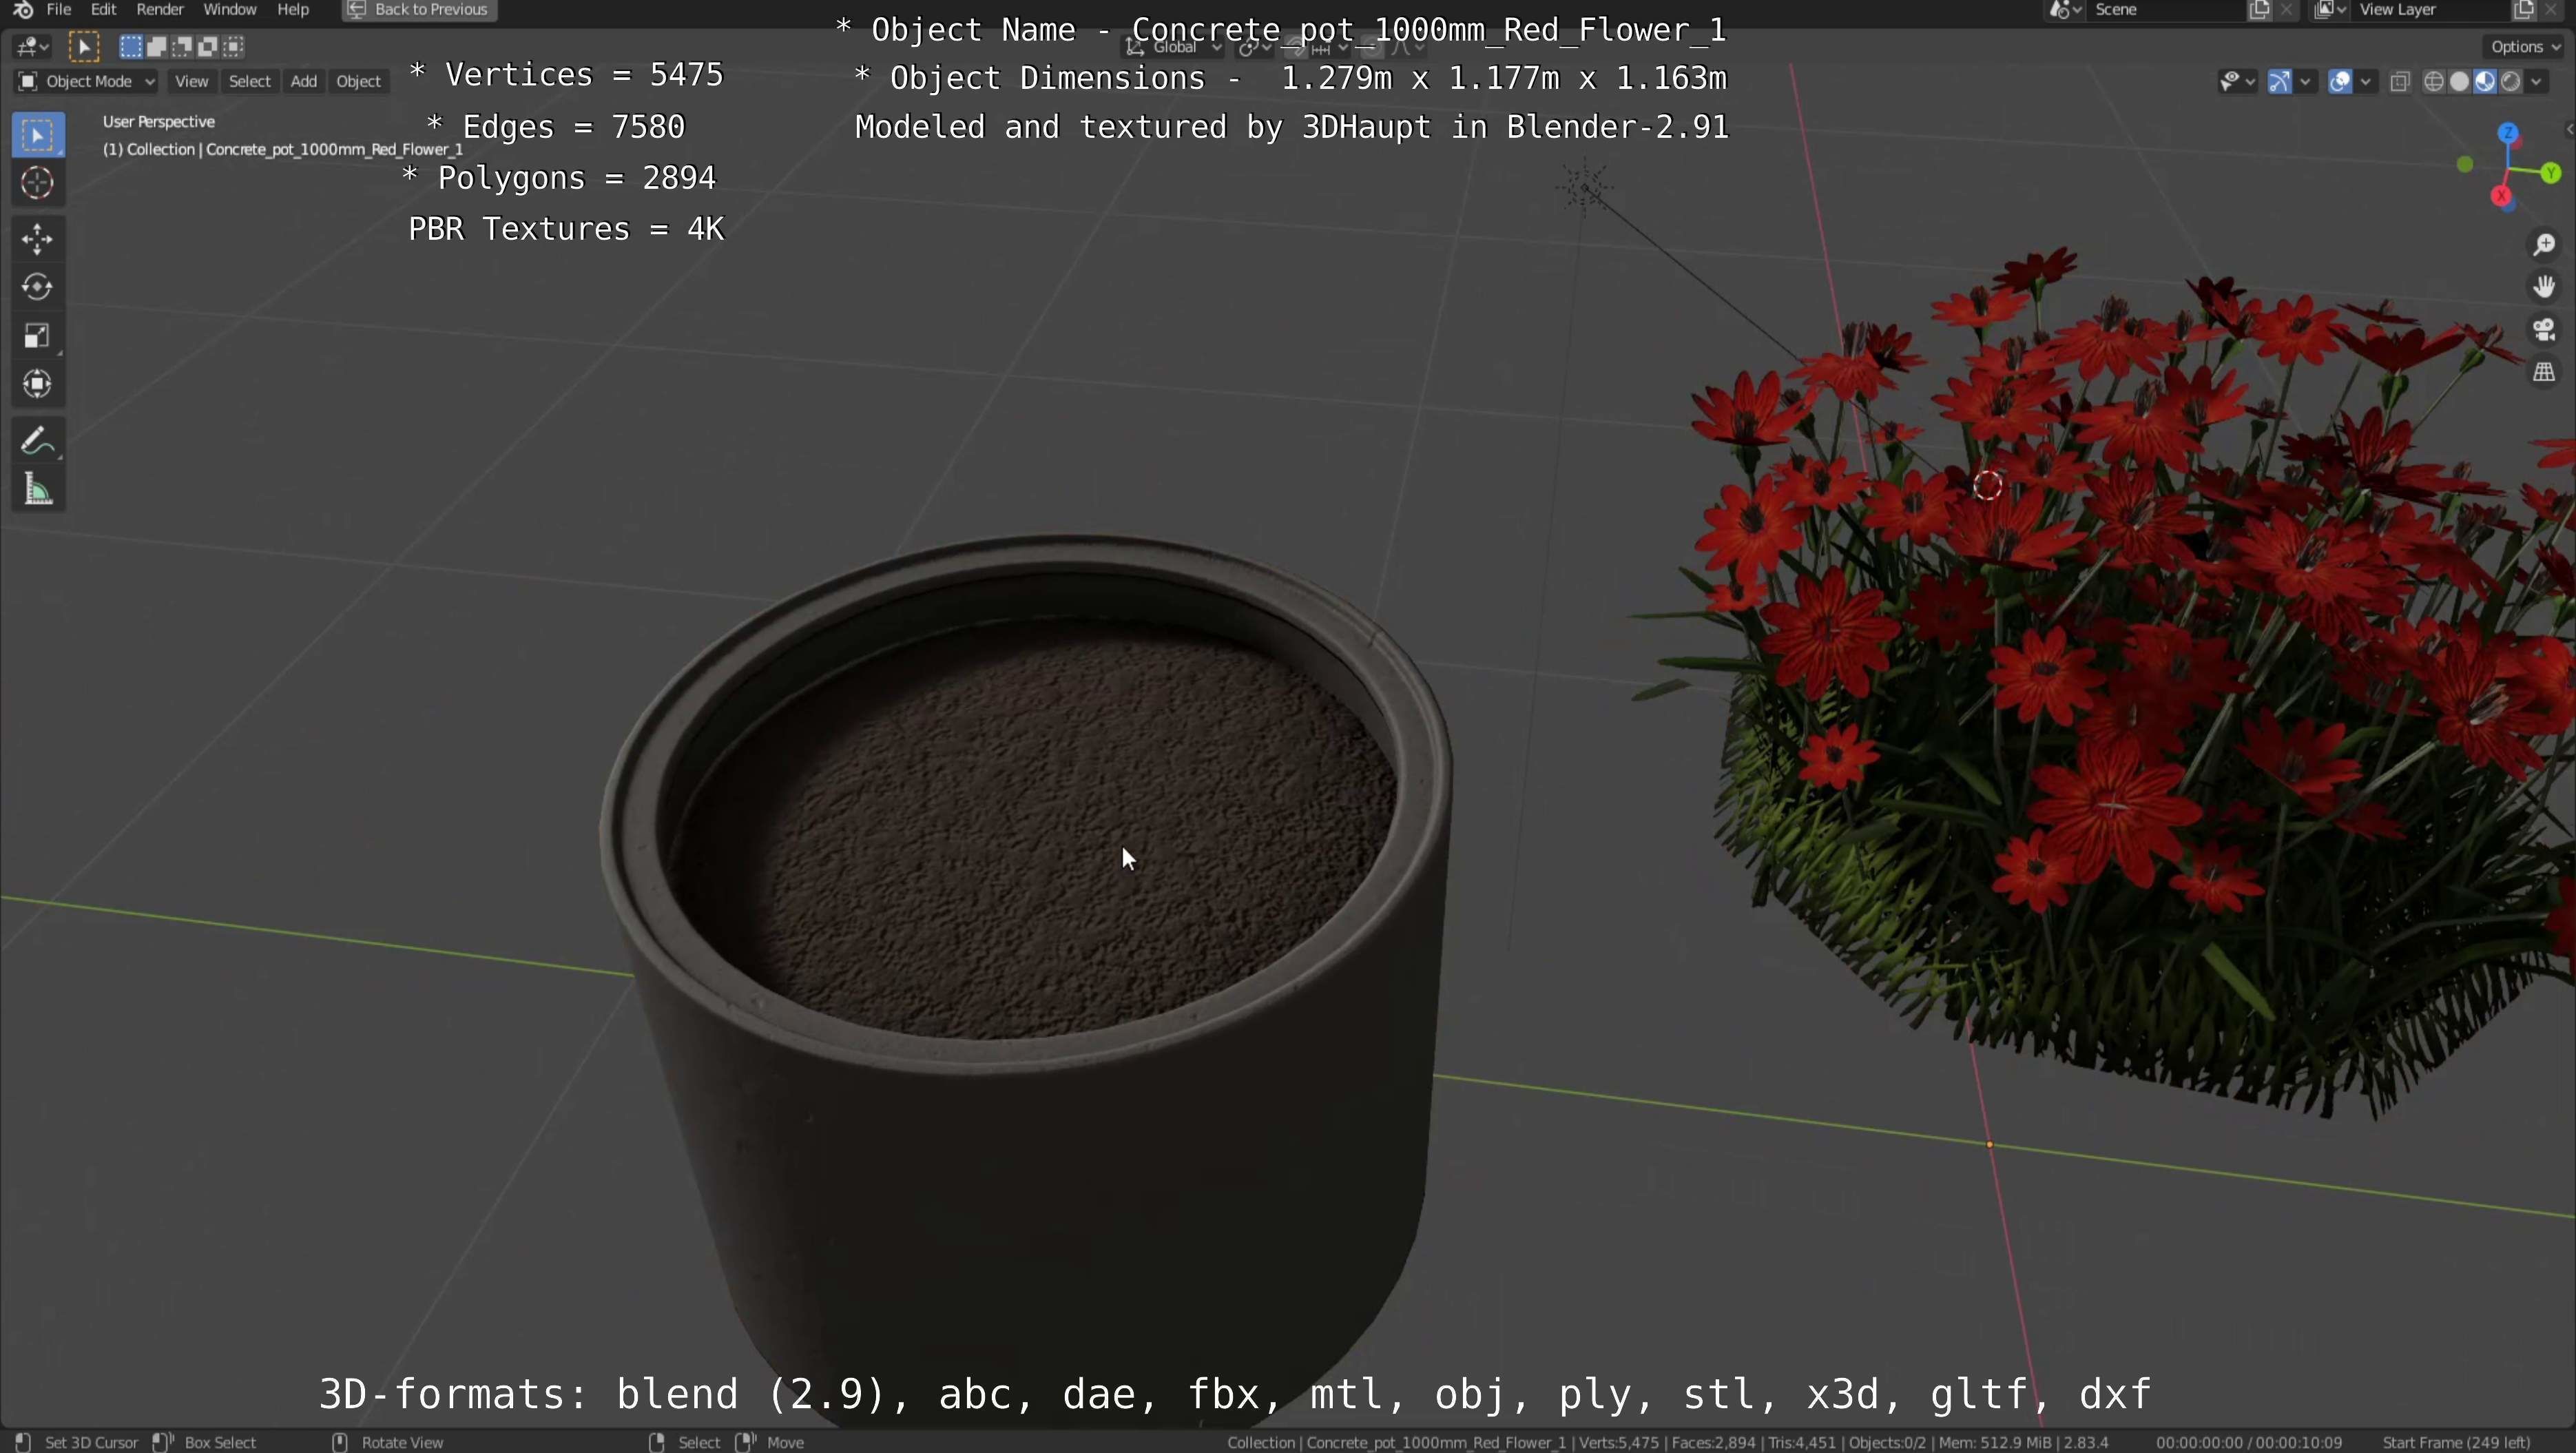Image resolution: width=2576 pixels, height=1453 pixels.
Task: Select the Cursor tool
Action: tap(38, 184)
